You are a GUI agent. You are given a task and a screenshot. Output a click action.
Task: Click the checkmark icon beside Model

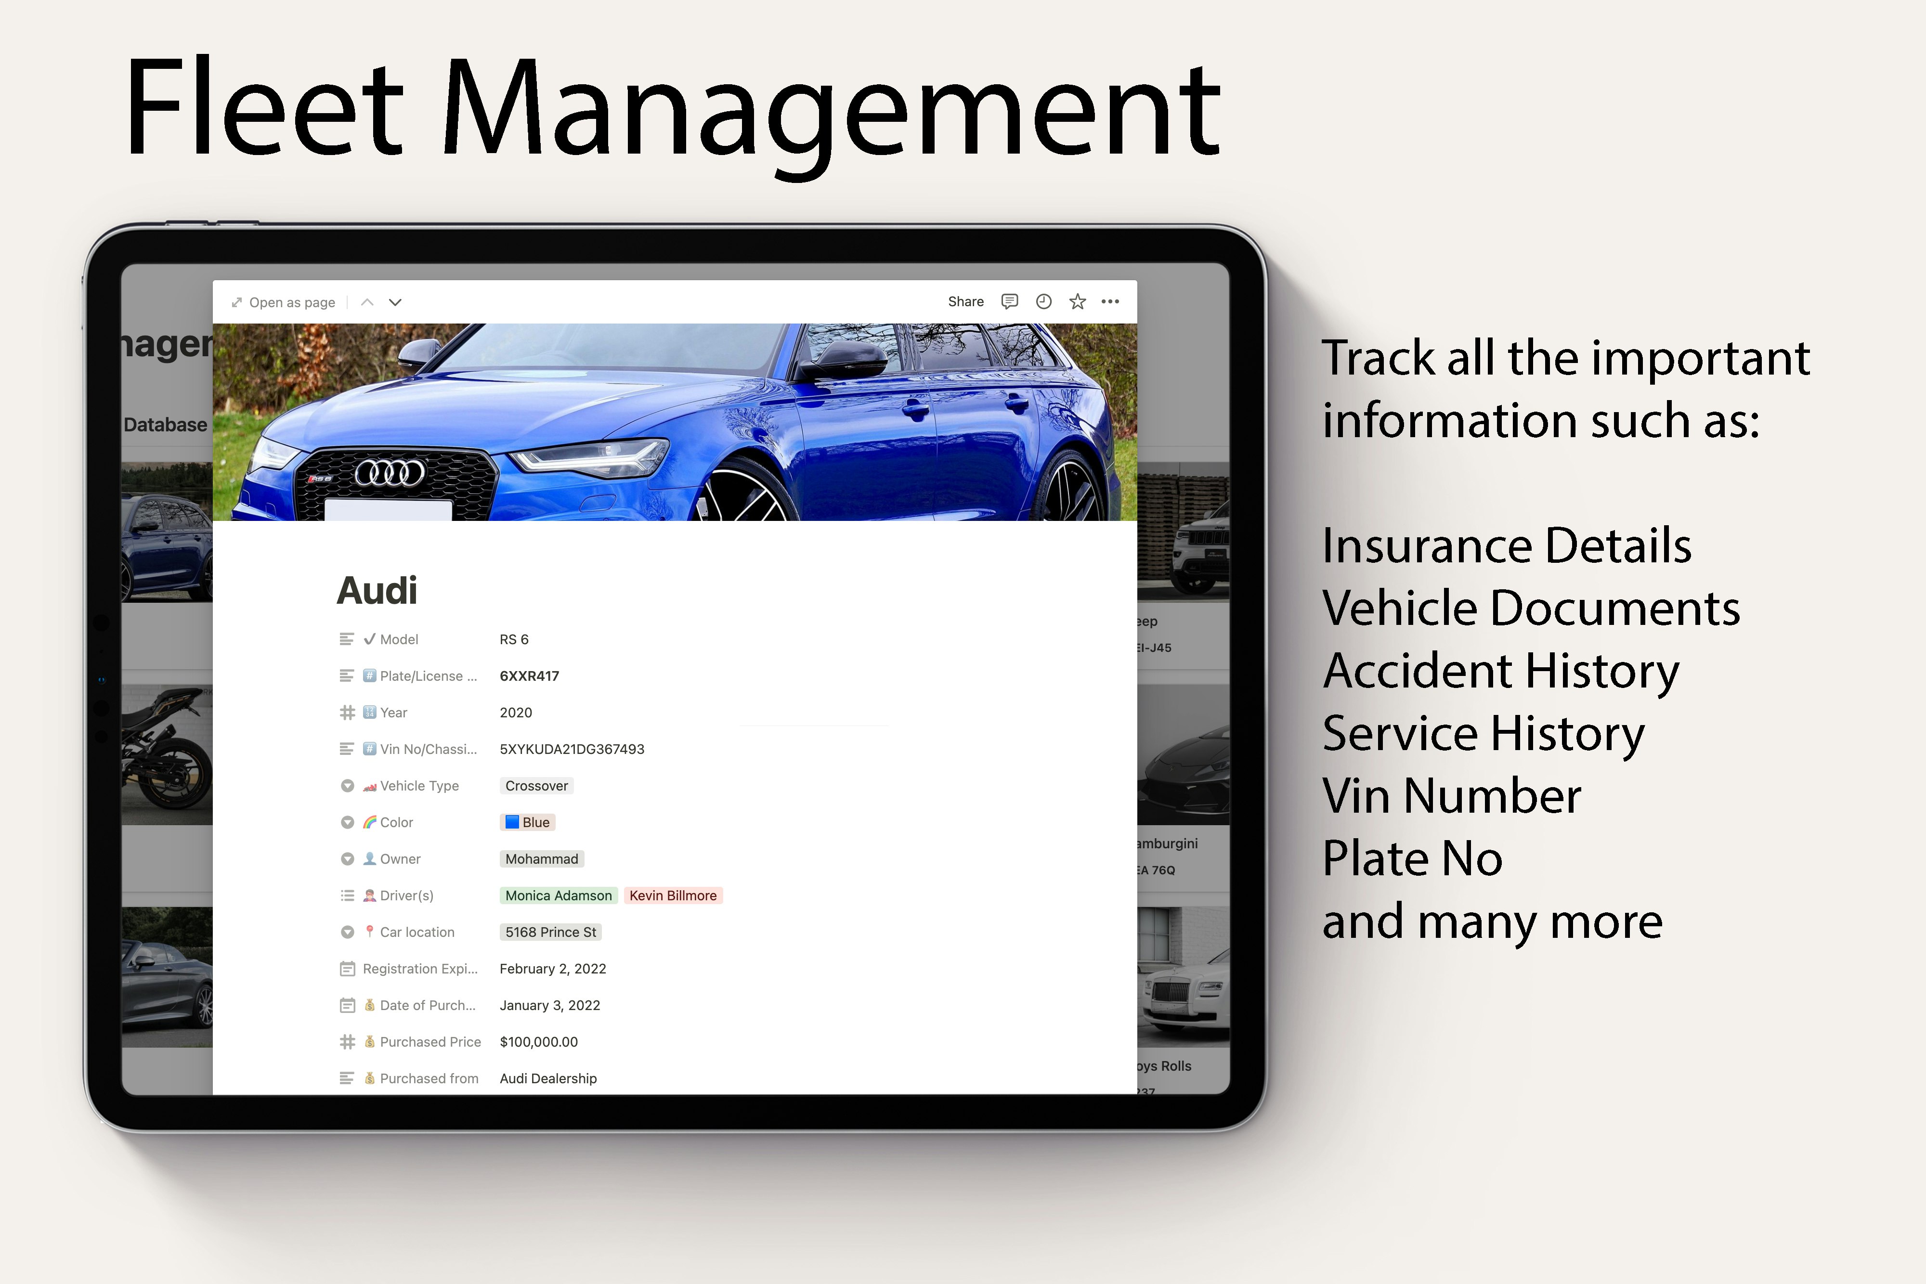coord(370,639)
